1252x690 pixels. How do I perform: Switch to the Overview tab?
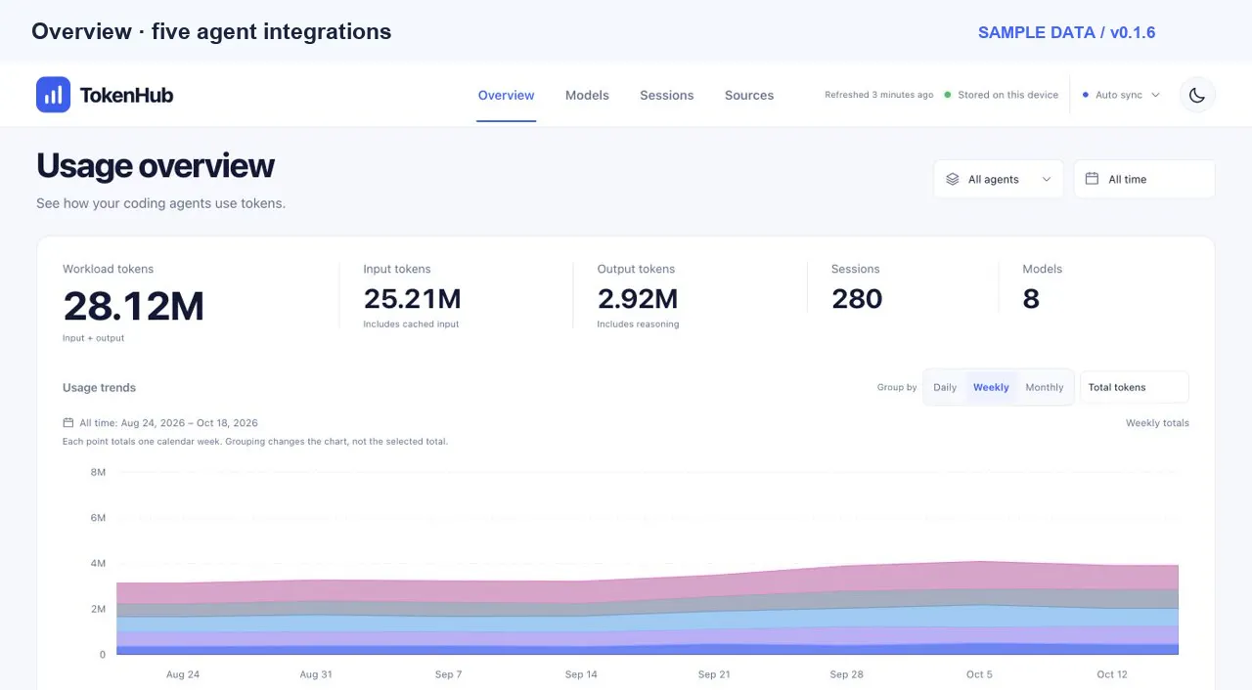506,95
